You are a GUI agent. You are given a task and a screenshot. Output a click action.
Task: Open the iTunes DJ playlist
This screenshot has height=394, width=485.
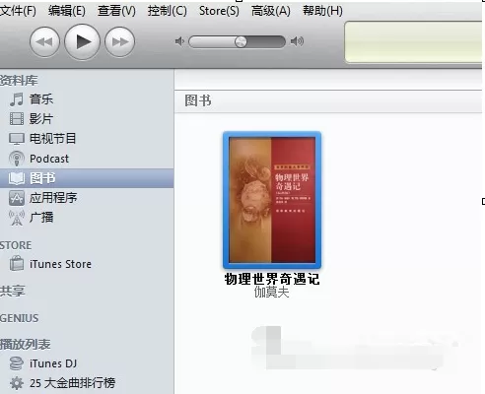coord(53,363)
